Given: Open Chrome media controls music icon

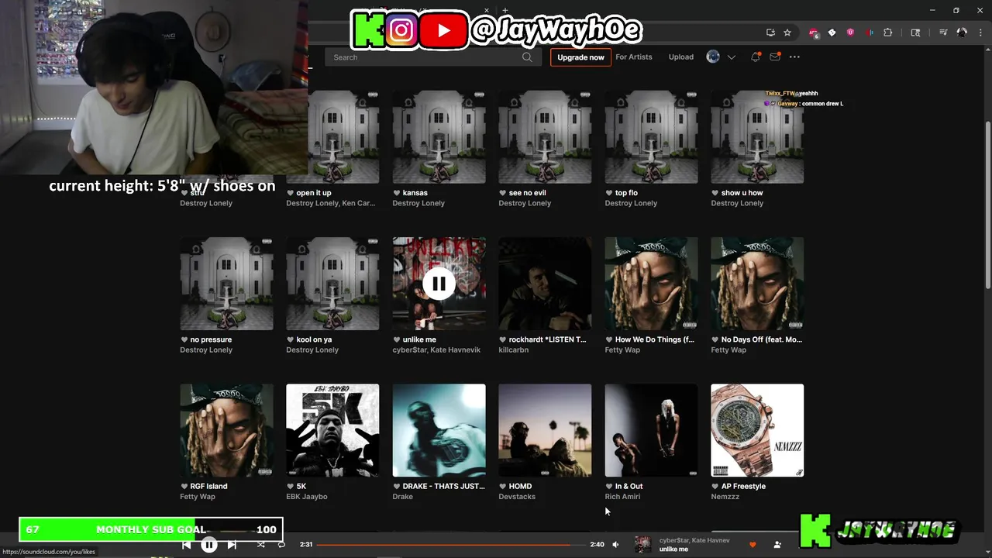Looking at the screenshot, I should pos(943,33).
